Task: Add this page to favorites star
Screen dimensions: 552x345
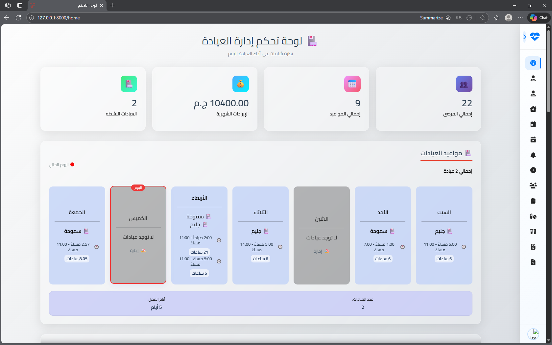Action: click(x=482, y=18)
